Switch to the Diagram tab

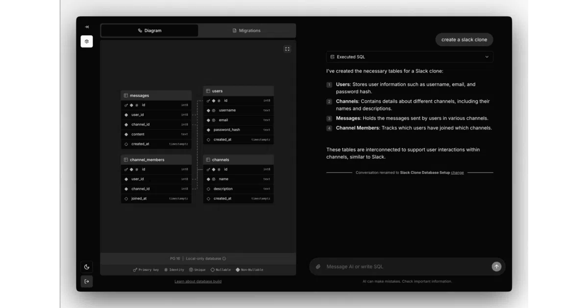point(149,30)
